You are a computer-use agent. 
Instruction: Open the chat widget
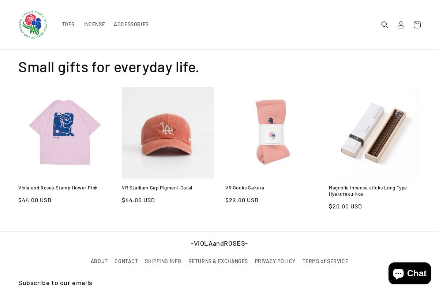409,273
